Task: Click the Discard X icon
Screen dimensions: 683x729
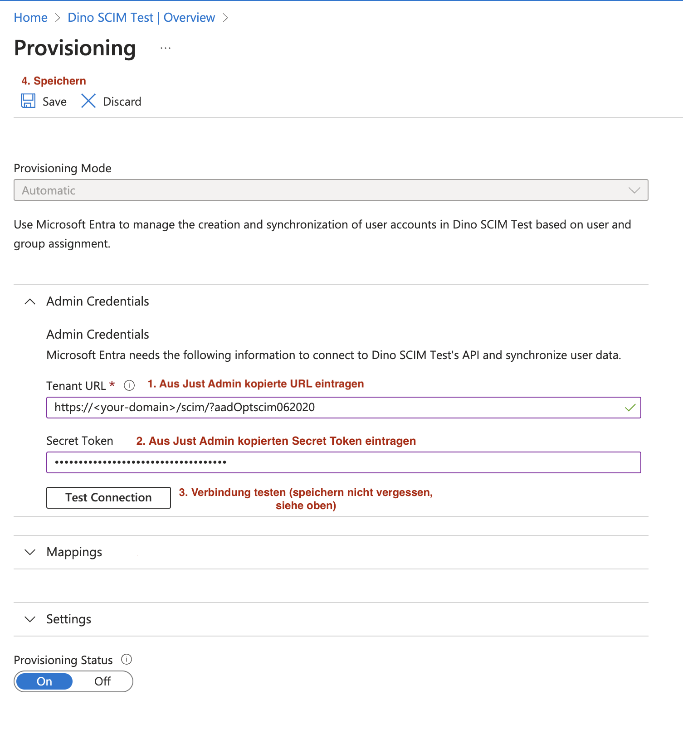Action: [x=88, y=101]
